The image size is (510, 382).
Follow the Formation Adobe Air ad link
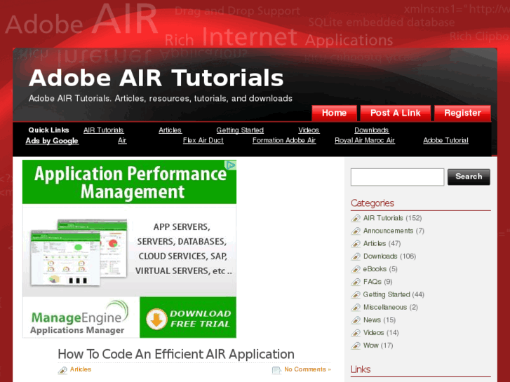(284, 140)
